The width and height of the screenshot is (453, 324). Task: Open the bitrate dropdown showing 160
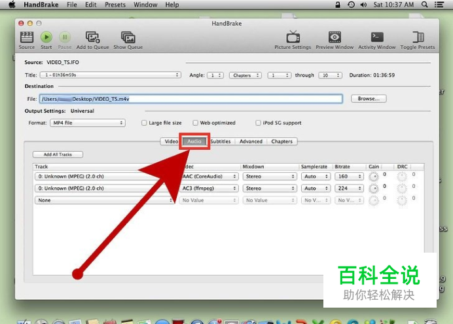(x=349, y=177)
